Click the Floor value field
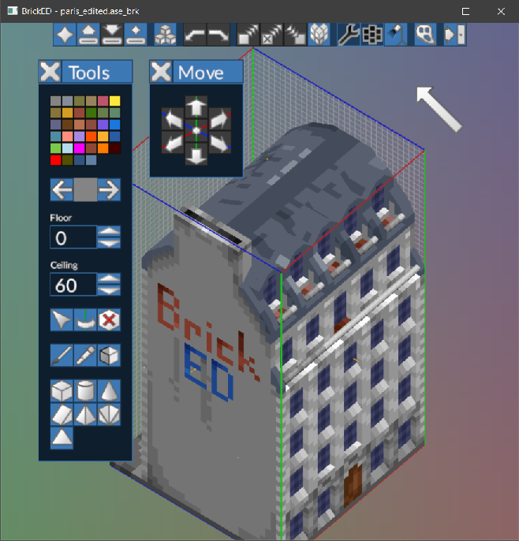The width and height of the screenshot is (519, 541). (73, 237)
